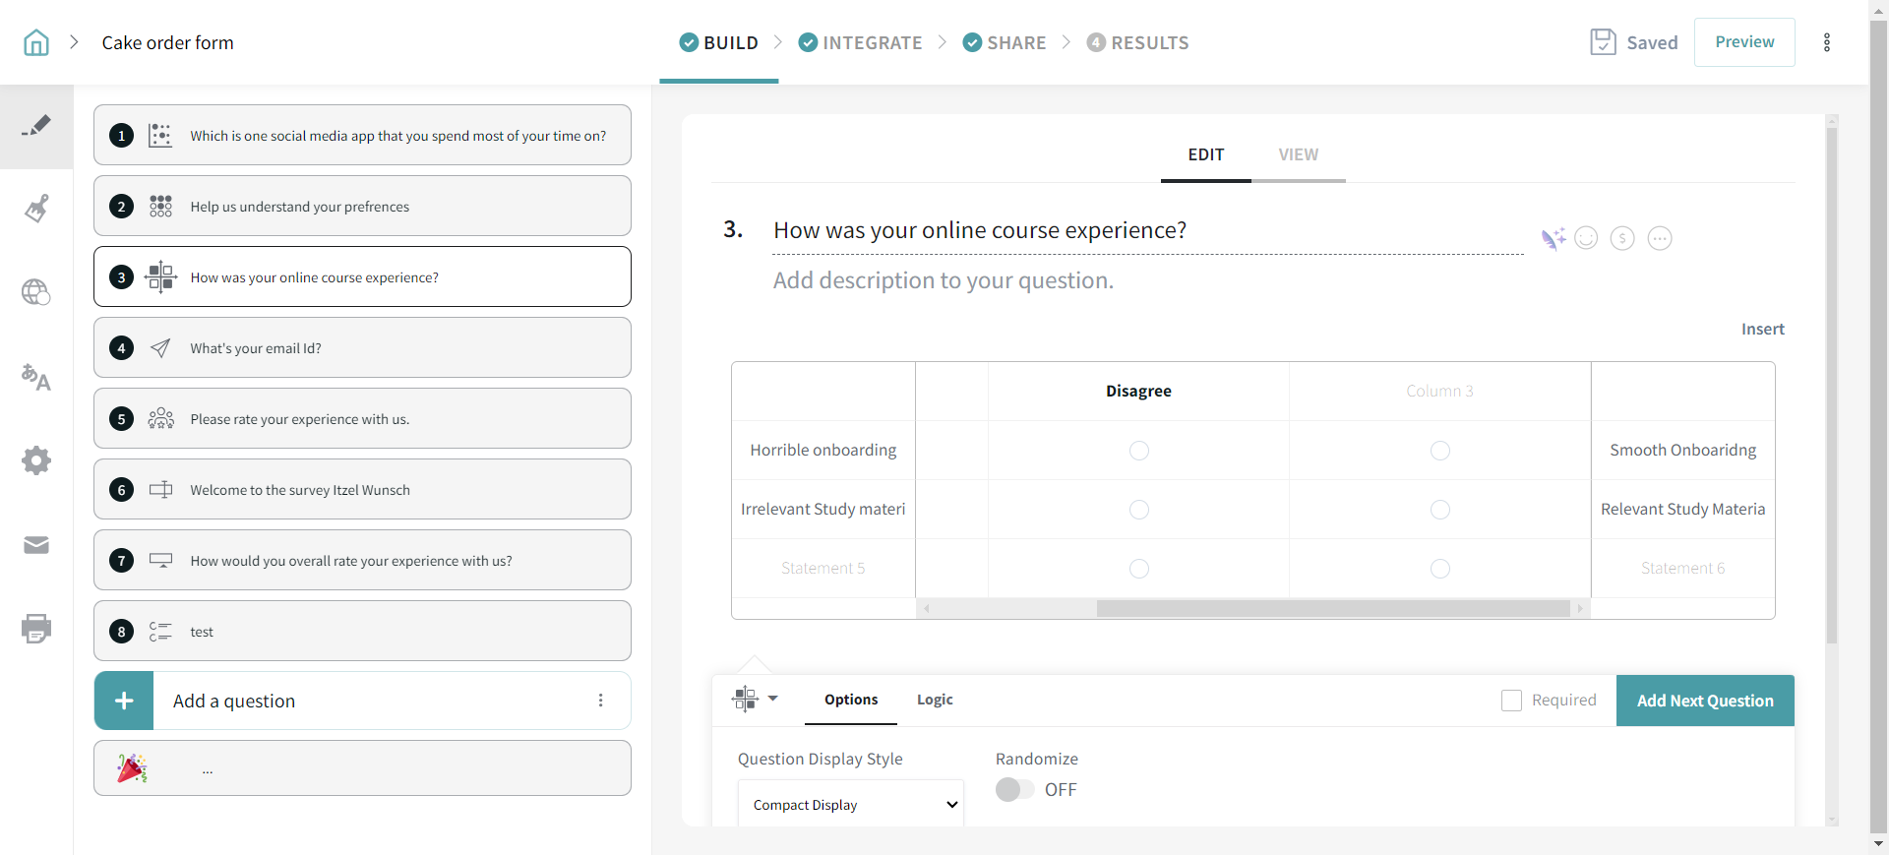Select Disagree radio for Horrible onboarding row
This screenshot has height=855, width=1889.
[1138, 451]
